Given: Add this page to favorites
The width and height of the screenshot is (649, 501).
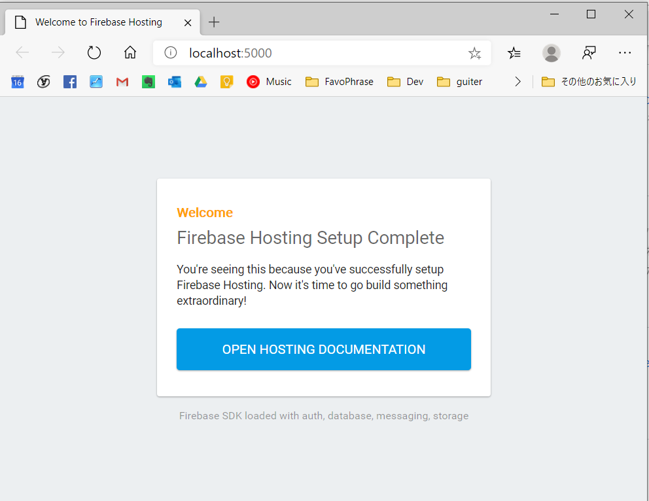Looking at the screenshot, I should 474,52.
